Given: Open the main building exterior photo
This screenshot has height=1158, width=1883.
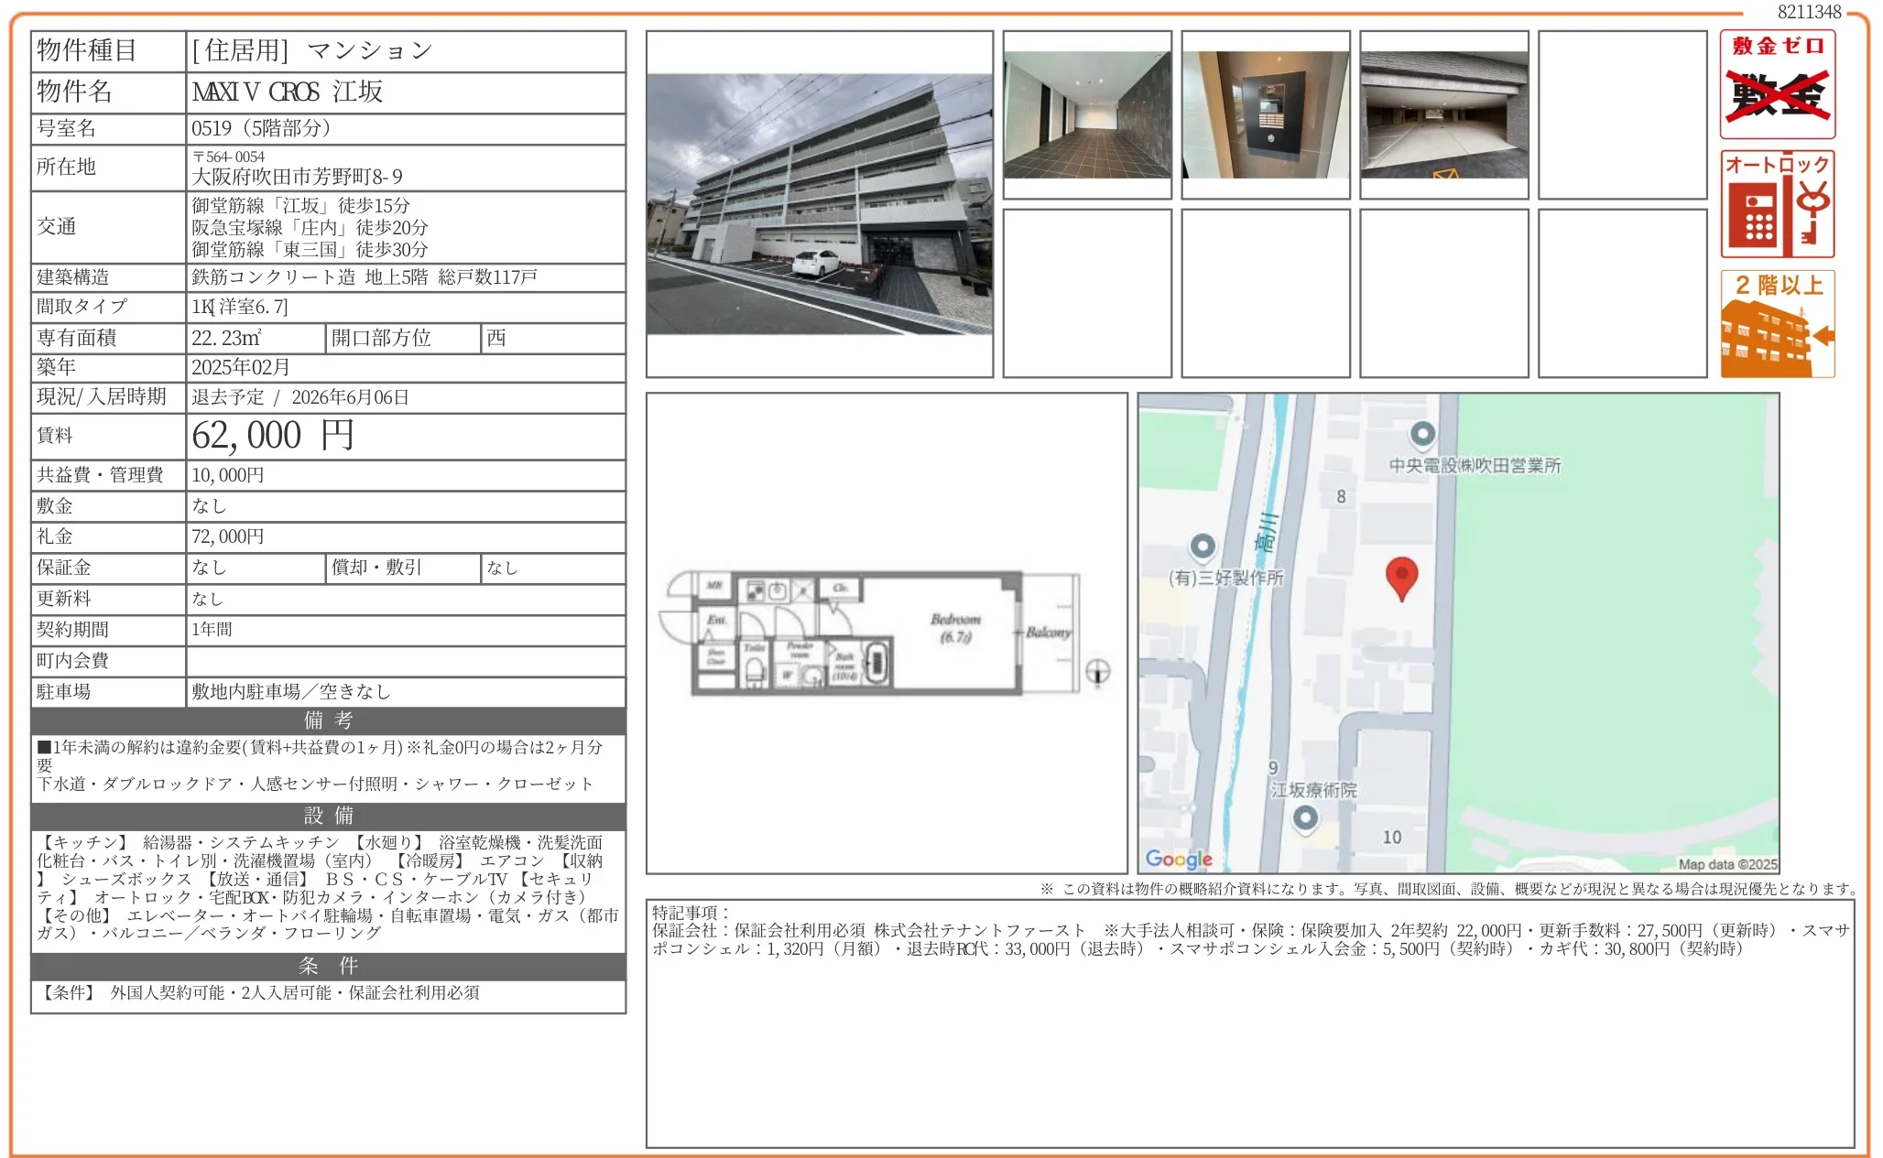Looking at the screenshot, I should 819,204.
